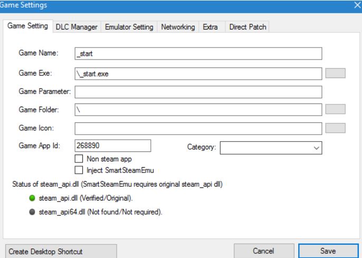
Task: Toggle the Inject SmartSteamEmu checkbox
Action: point(79,170)
